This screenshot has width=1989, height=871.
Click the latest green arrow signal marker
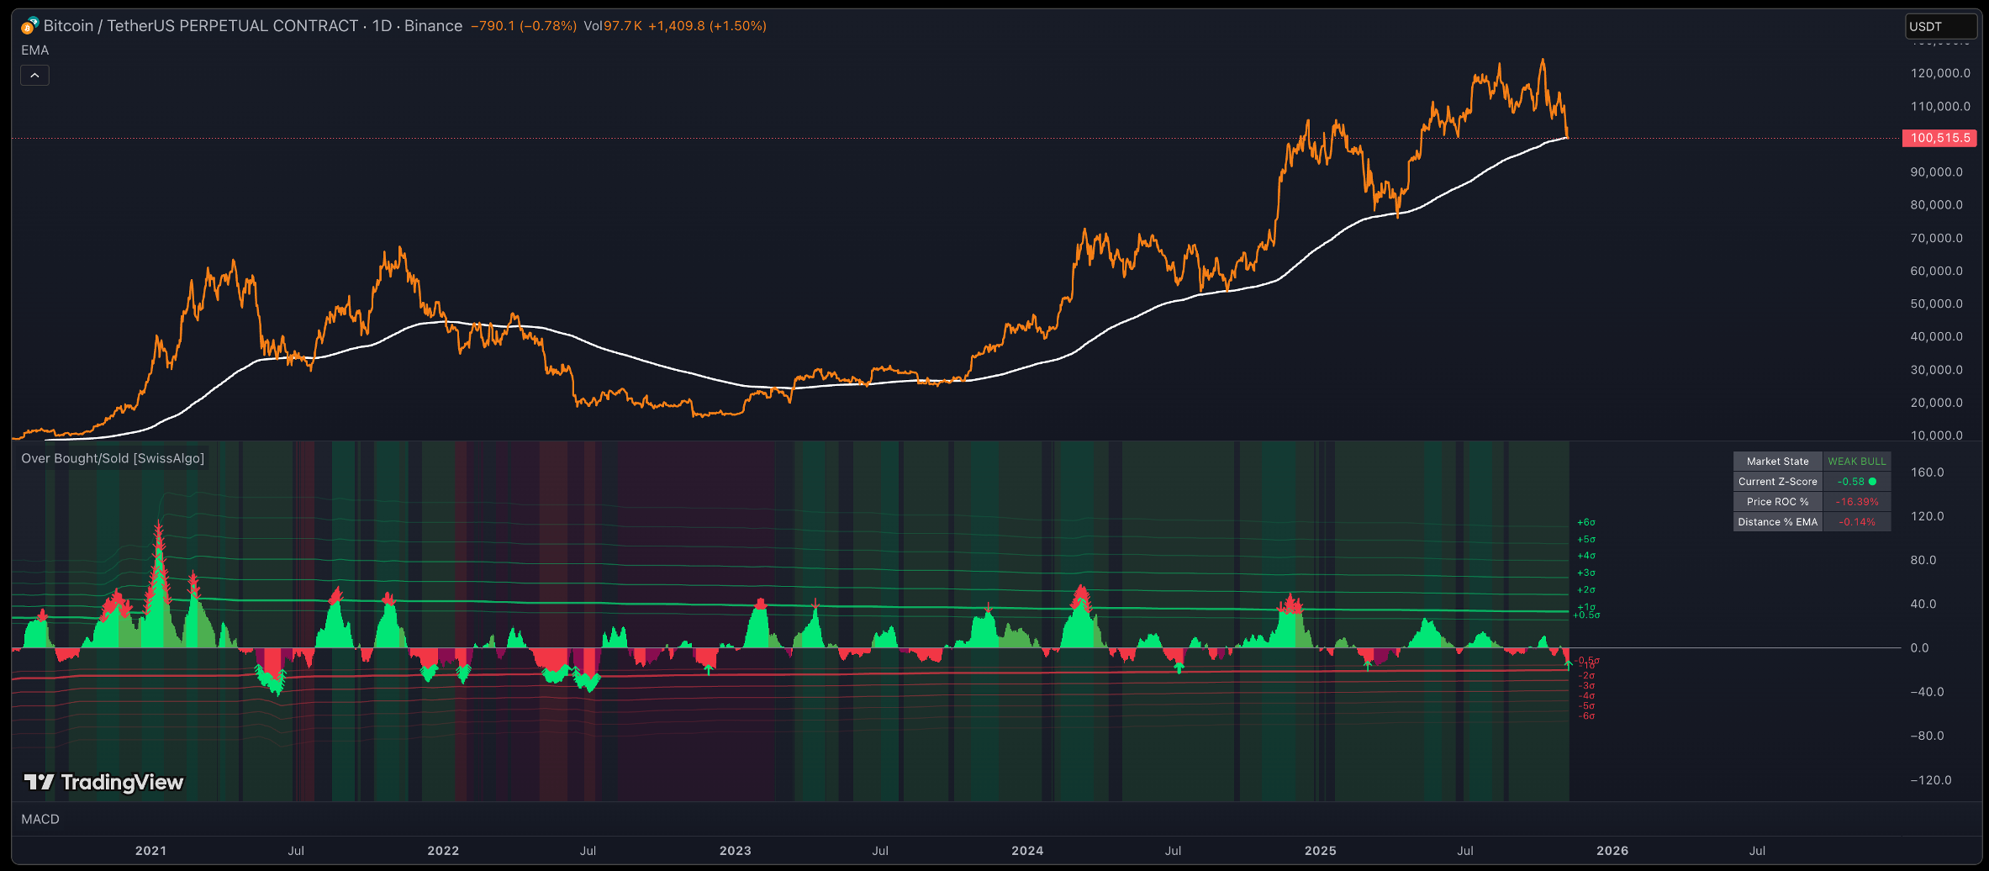1568,663
